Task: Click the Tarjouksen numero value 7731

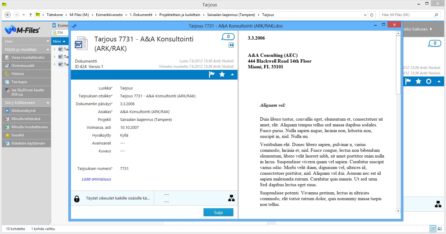Action: point(124,169)
